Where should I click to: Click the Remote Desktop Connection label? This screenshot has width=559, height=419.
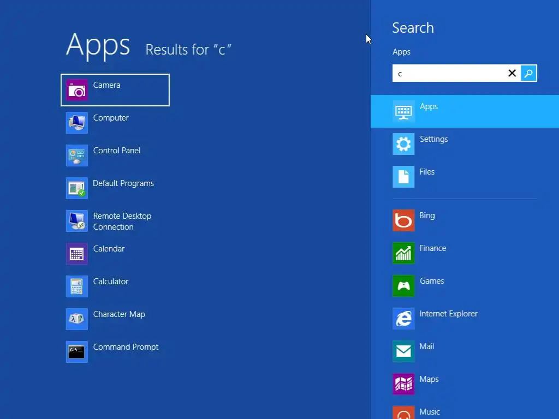pyautogui.click(x=122, y=222)
